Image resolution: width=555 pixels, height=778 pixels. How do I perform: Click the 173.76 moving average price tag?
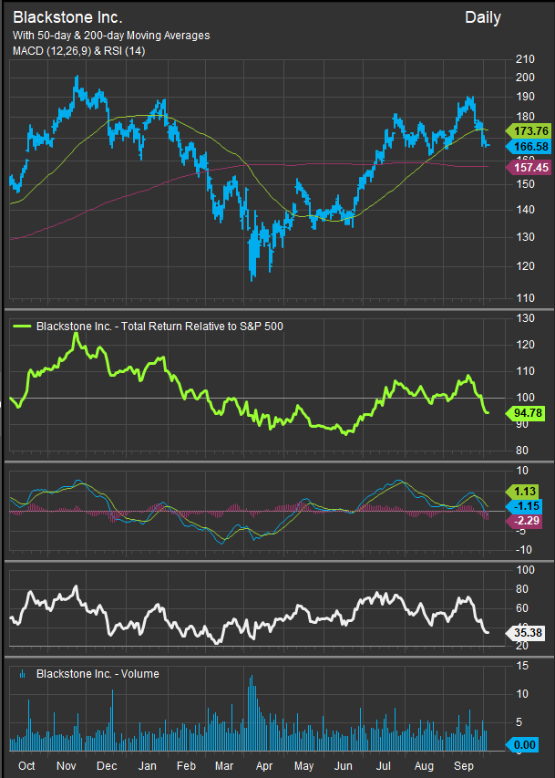click(526, 130)
